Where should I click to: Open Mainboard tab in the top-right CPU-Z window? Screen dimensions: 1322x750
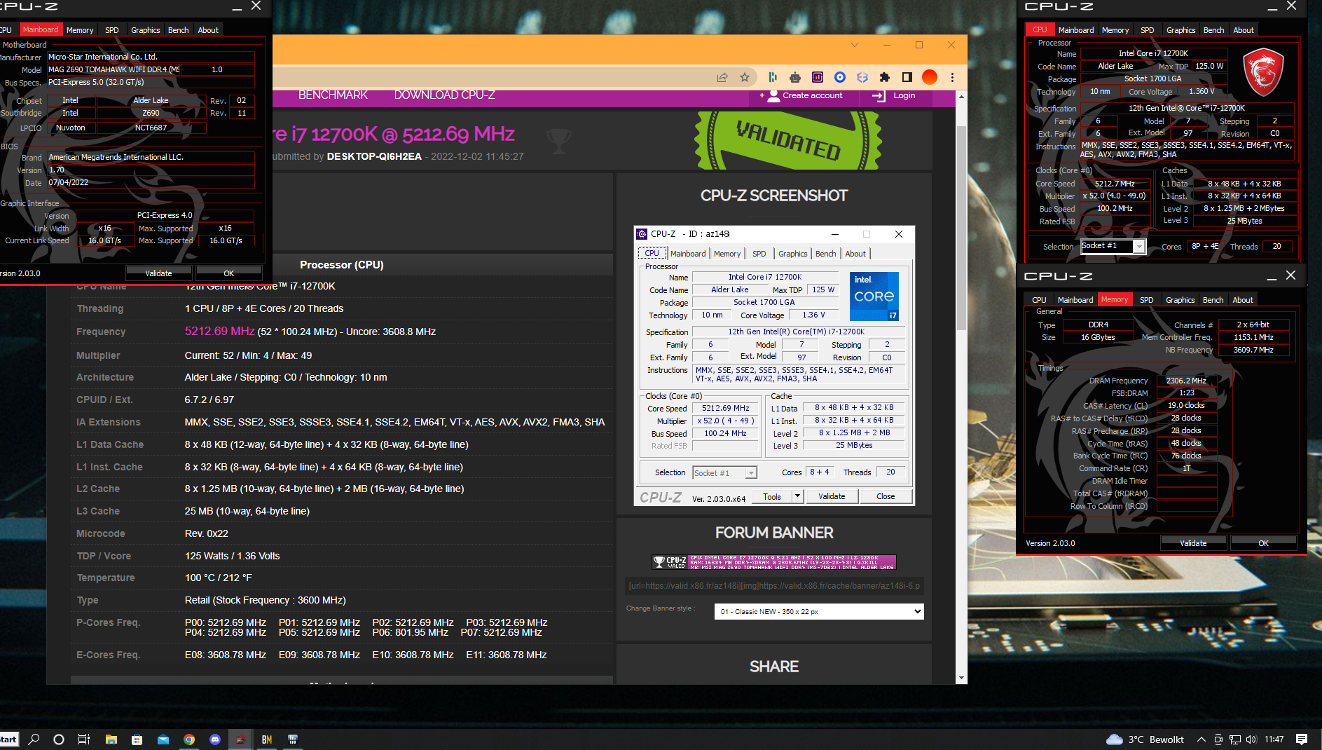coord(1076,30)
